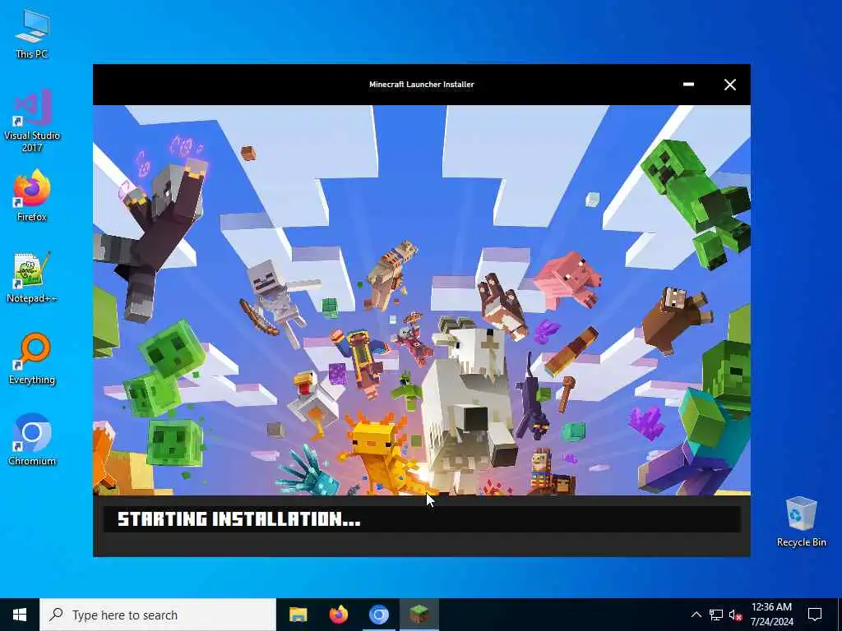Click the Minecraft Launcher Installer title text
This screenshot has width=842, height=631.
point(422,85)
